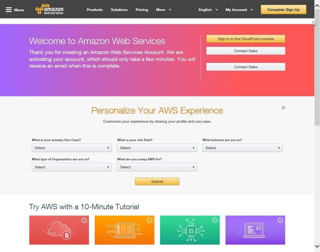Submit the personalization form
This screenshot has width=320, height=252.
pyautogui.click(x=157, y=181)
